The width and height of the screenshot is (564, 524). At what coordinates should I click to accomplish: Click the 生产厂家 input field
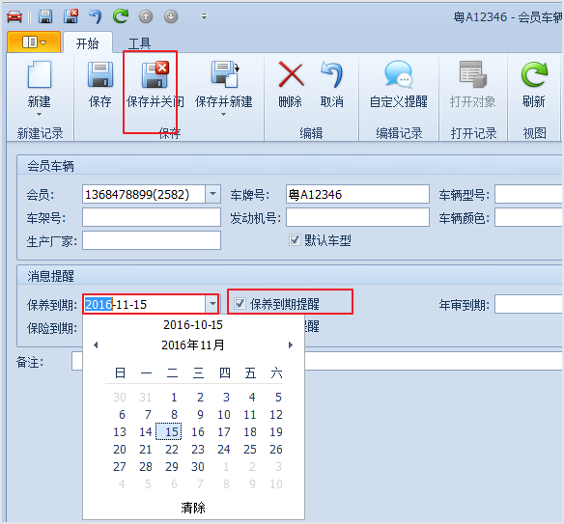152,240
